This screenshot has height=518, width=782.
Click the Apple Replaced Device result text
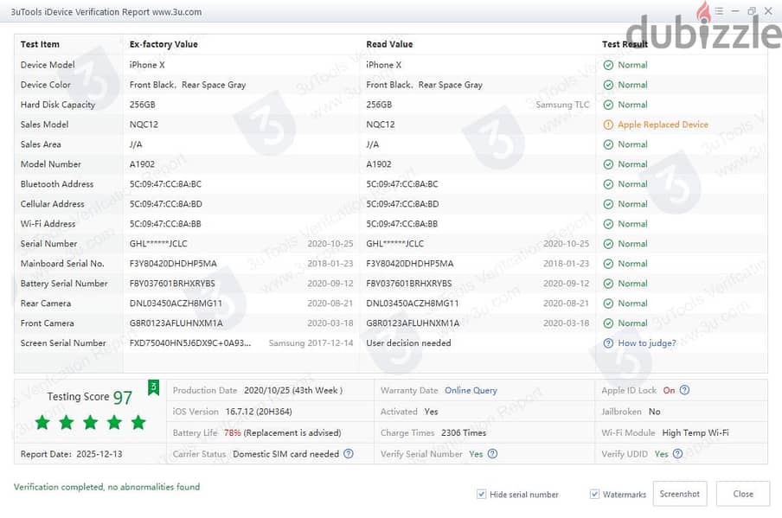tap(663, 125)
